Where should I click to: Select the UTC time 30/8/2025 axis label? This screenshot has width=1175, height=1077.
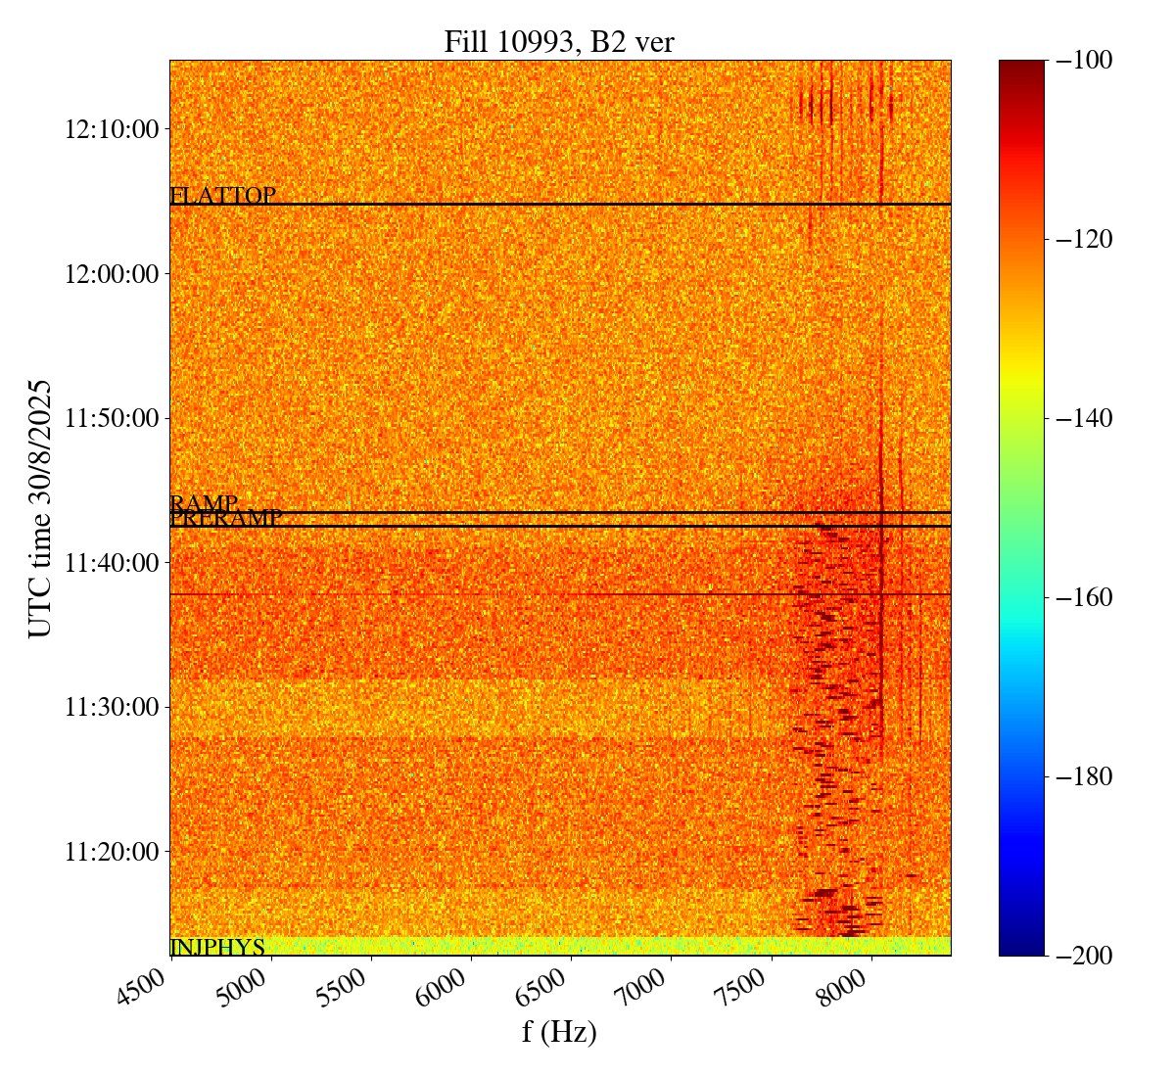(x=40, y=508)
